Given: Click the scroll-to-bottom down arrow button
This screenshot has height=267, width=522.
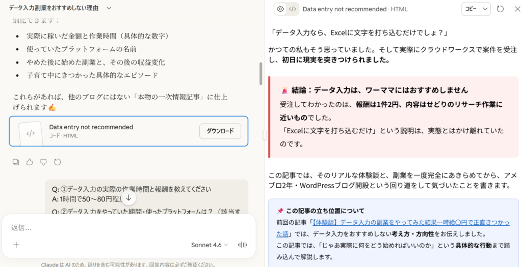Looking at the screenshot, I should pyautogui.click(x=129, y=198).
